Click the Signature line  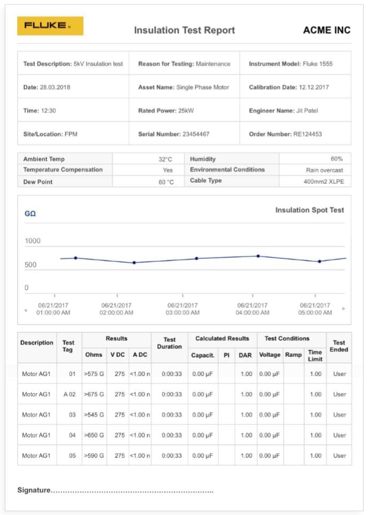pyautogui.click(x=116, y=490)
